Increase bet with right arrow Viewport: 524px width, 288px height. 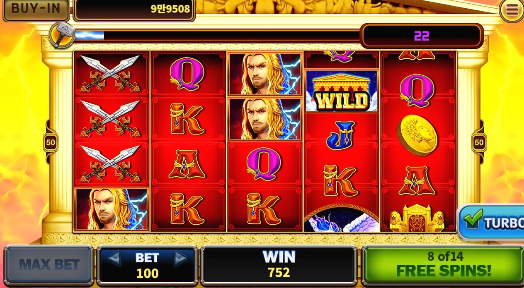click(180, 258)
